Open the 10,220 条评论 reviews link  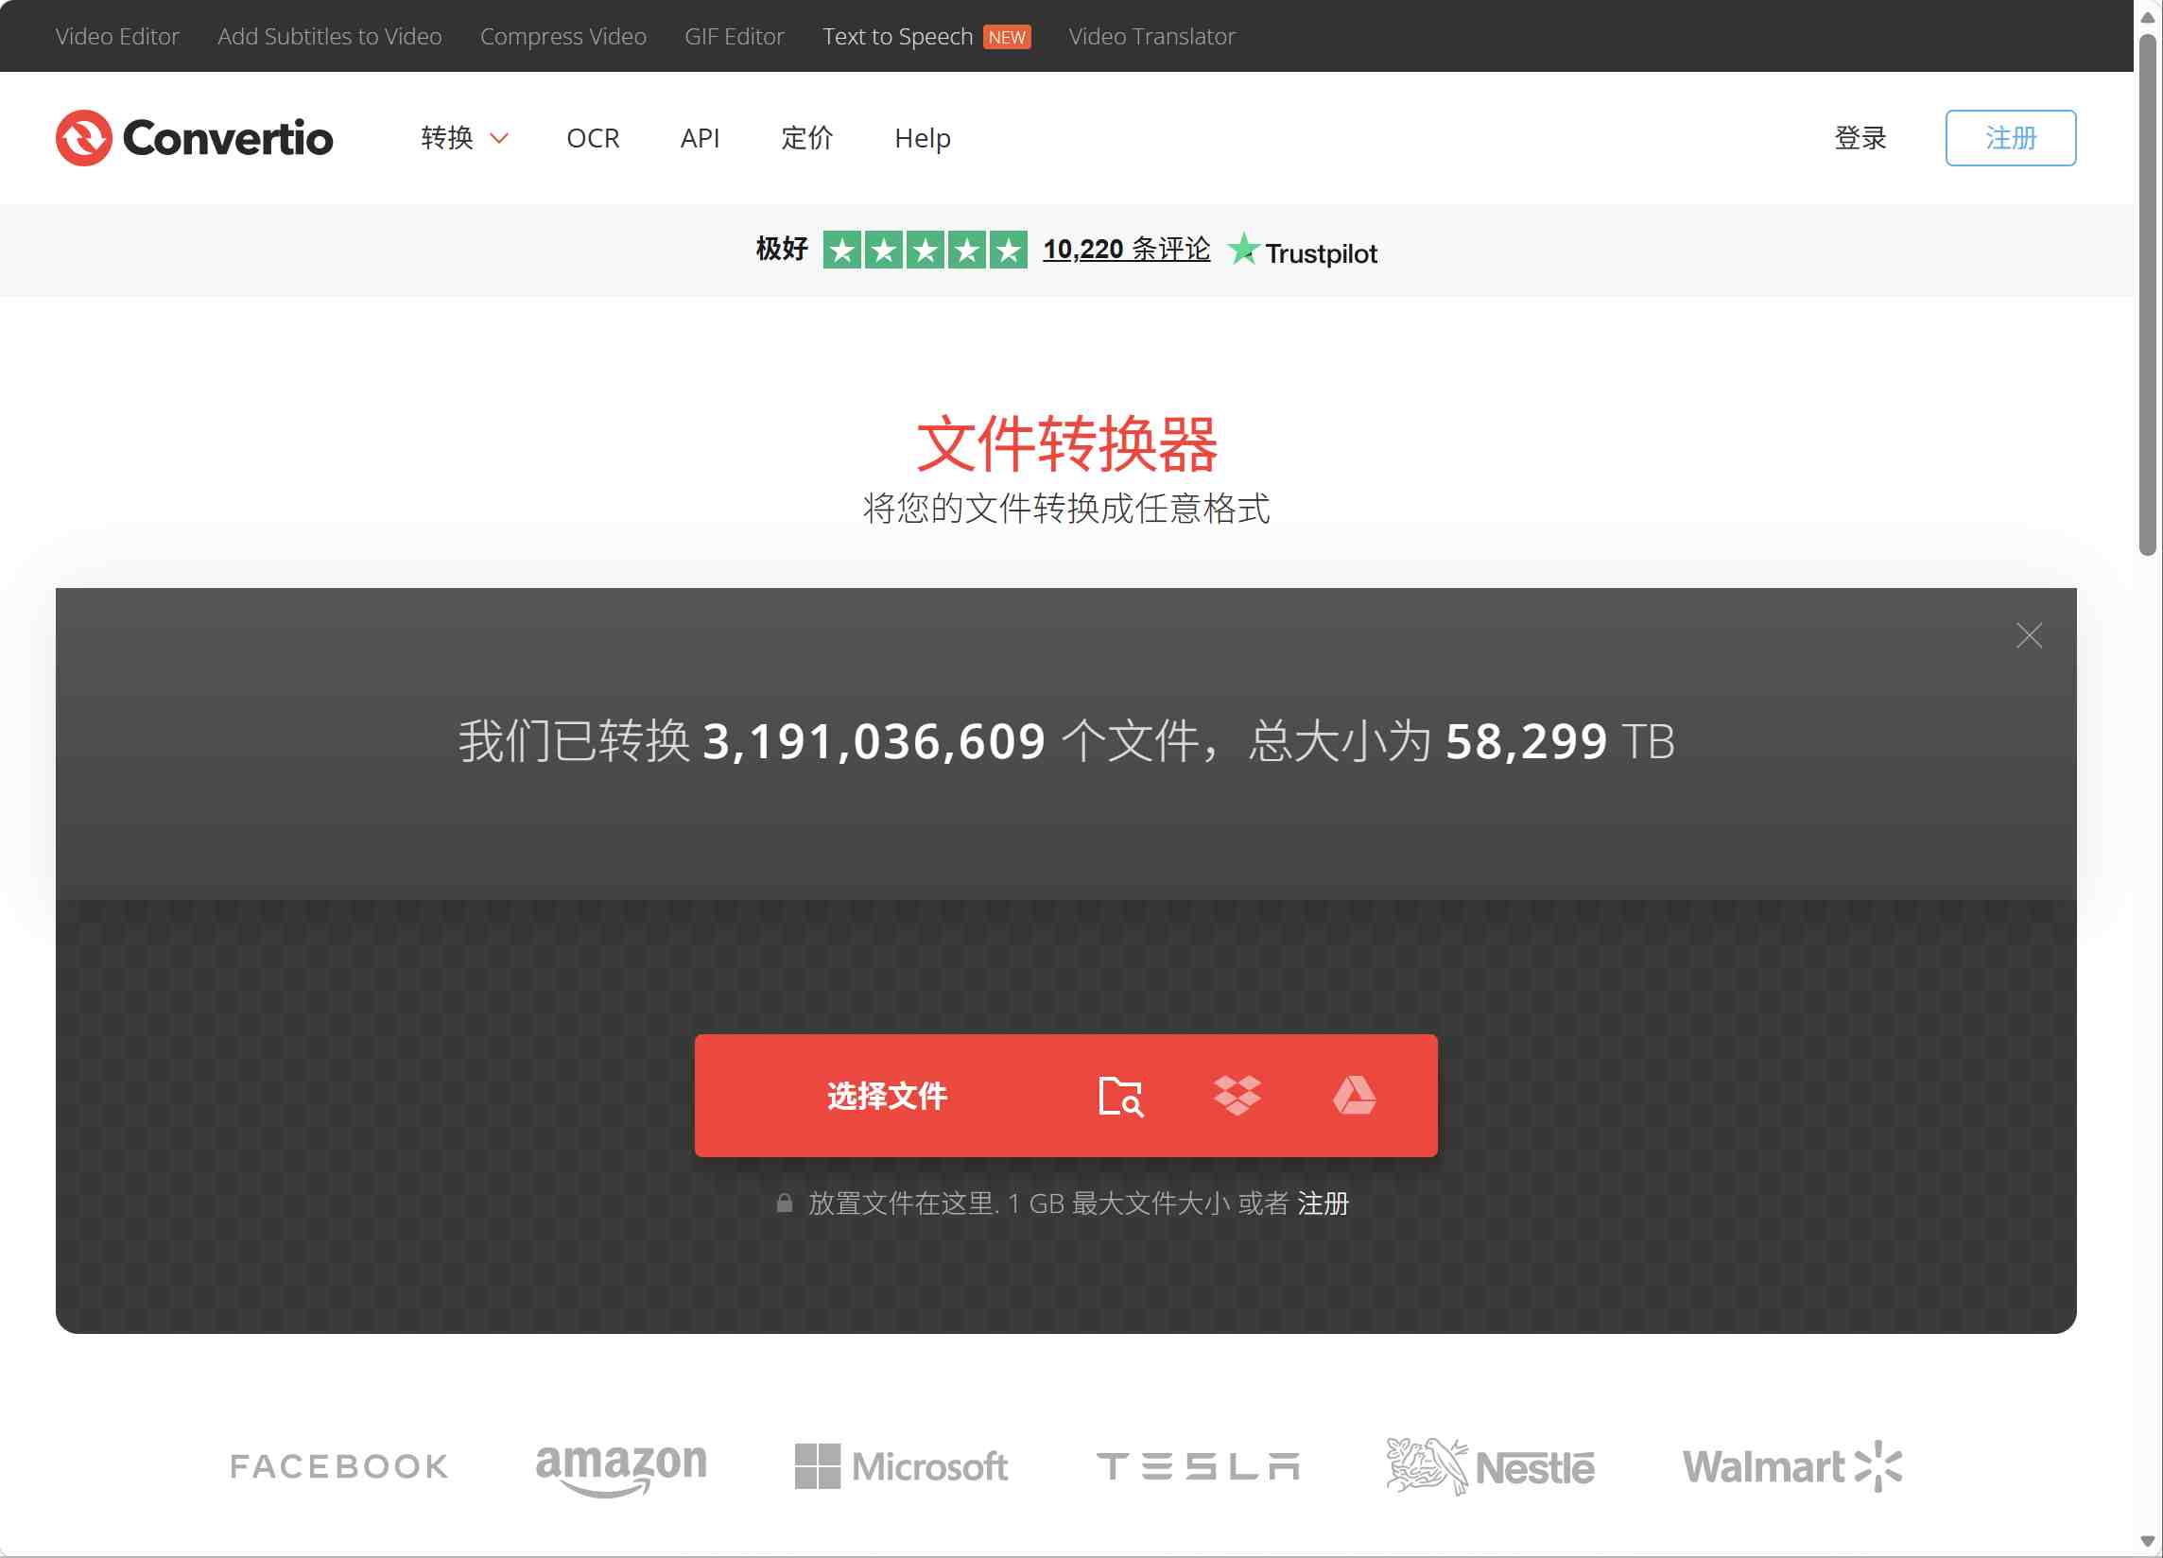coord(1126,250)
